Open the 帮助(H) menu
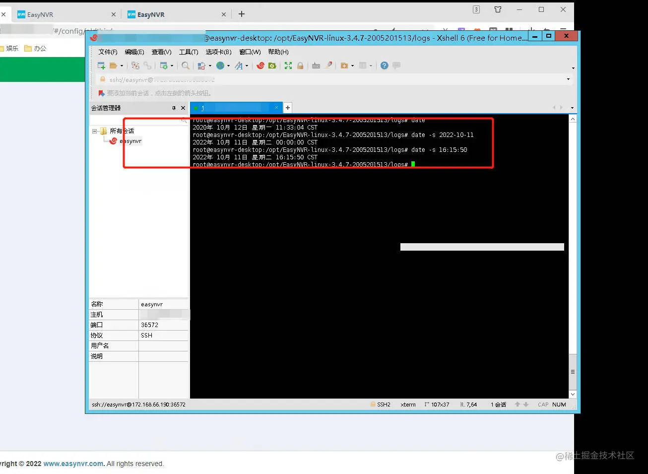This screenshot has width=648, height=474. [278, 52]
